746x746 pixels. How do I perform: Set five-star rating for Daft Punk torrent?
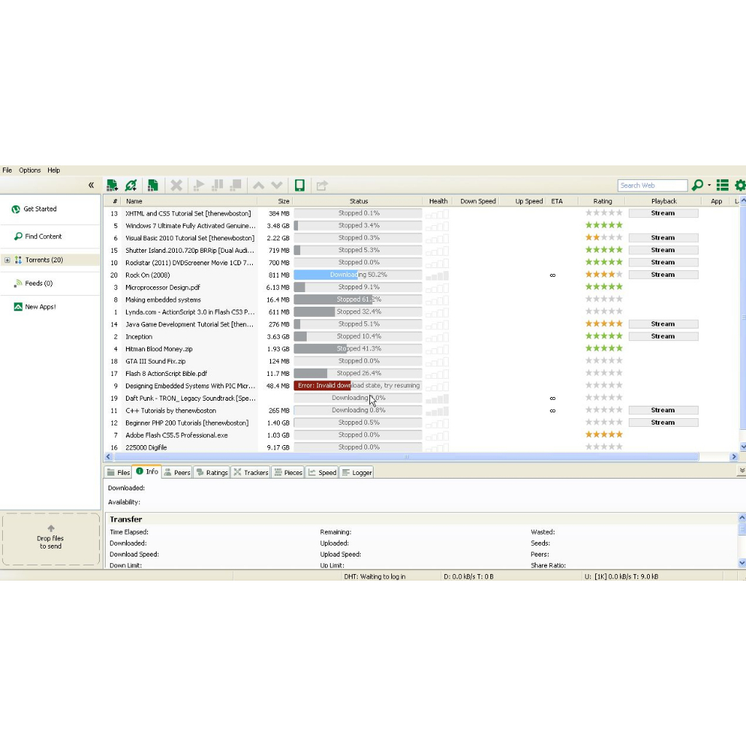pos(619,398)
